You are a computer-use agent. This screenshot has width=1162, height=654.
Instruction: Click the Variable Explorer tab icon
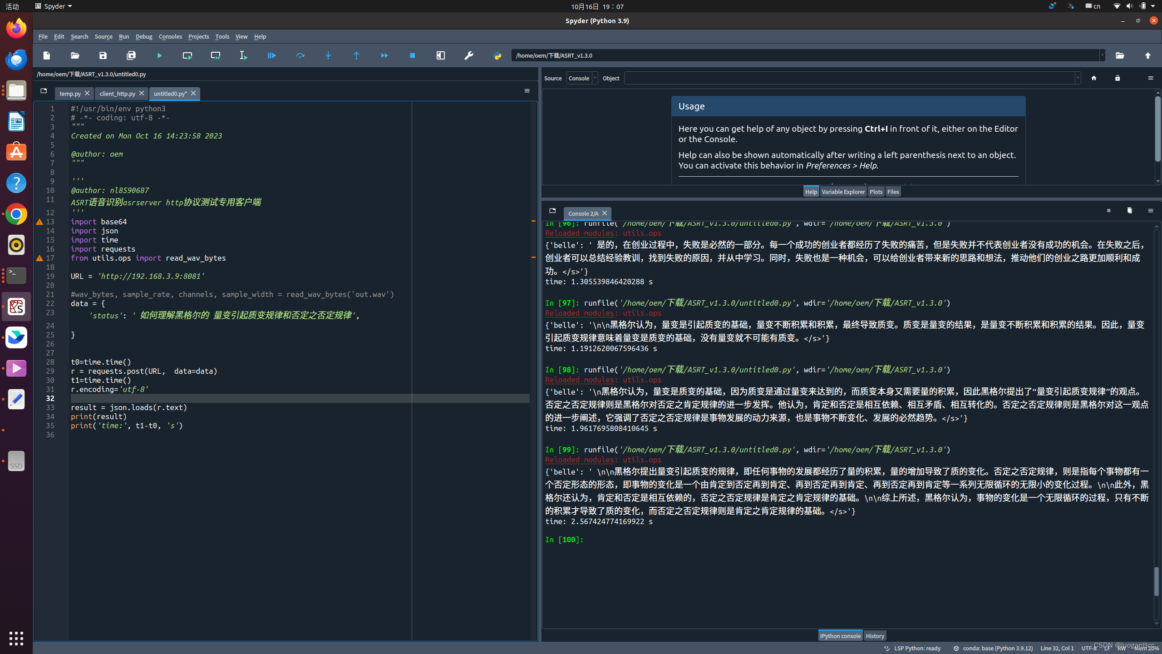click(843, 192)
